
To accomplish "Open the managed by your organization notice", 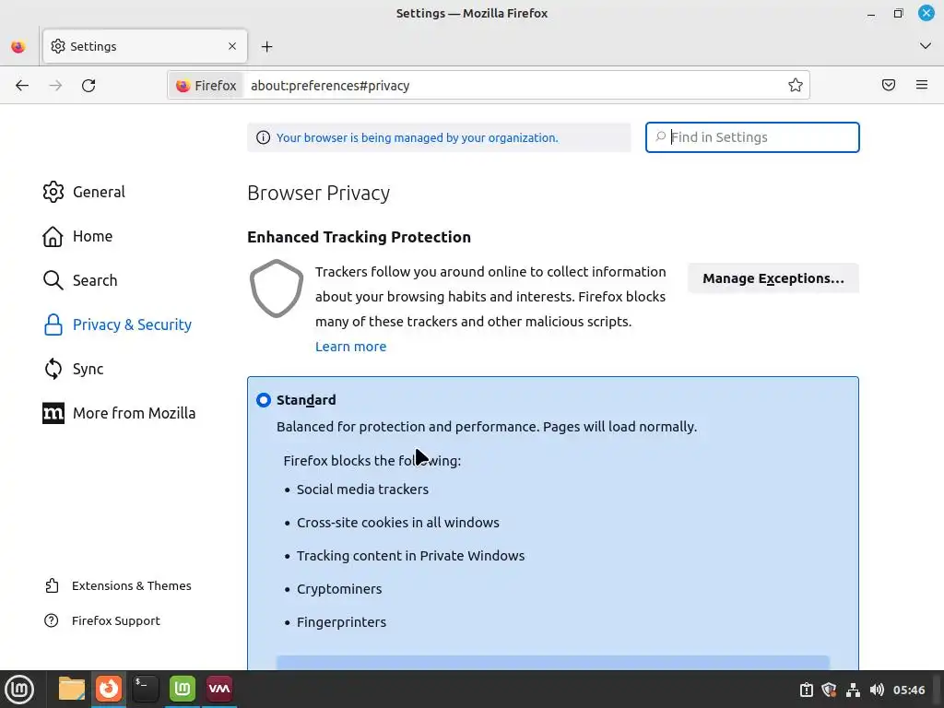I will (418, 138).
